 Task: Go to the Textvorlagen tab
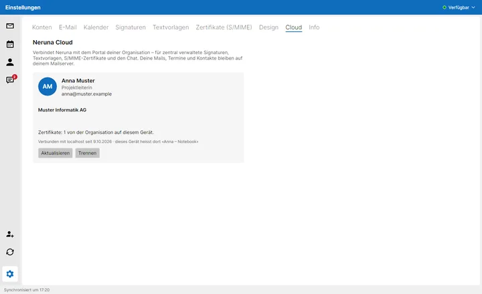pyautogui.click(x=171, y=27)
